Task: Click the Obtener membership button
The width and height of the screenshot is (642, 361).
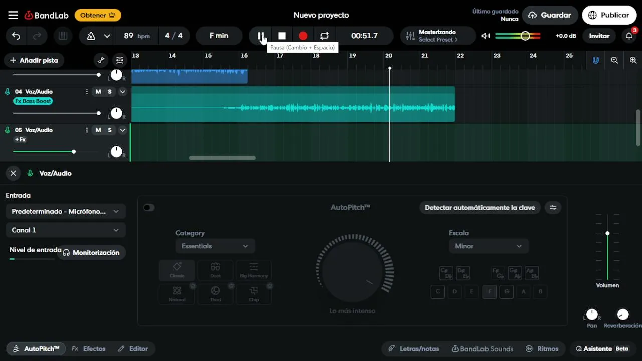Action: pyautogui.click(x=98, y=15)
